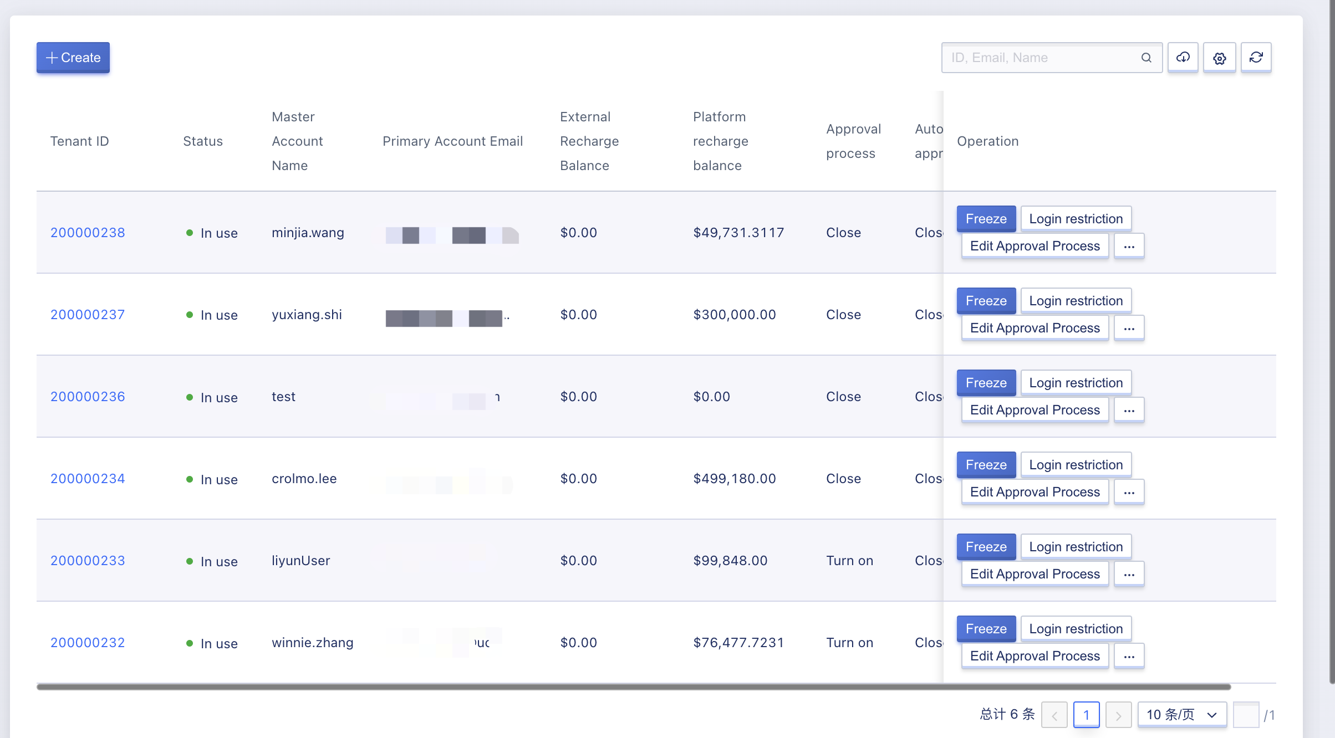Set login restriction for liyunUser
Screen dimensions: 1335x738
click(1076, 547)
